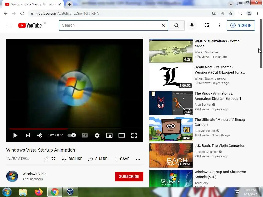Click the magnifier search button

point(176,25)
